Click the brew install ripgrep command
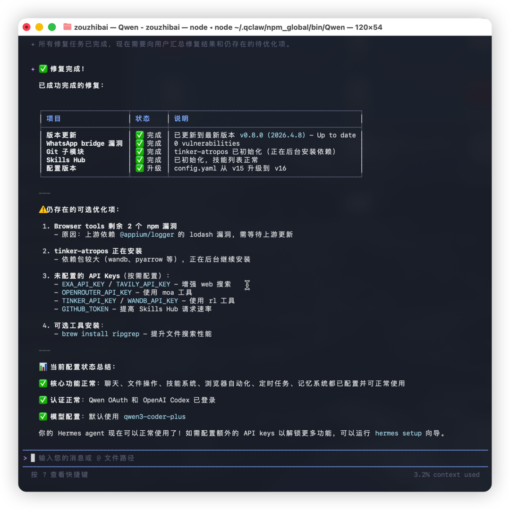The width and height of the screenshot is (510, 510). [101, 334]
